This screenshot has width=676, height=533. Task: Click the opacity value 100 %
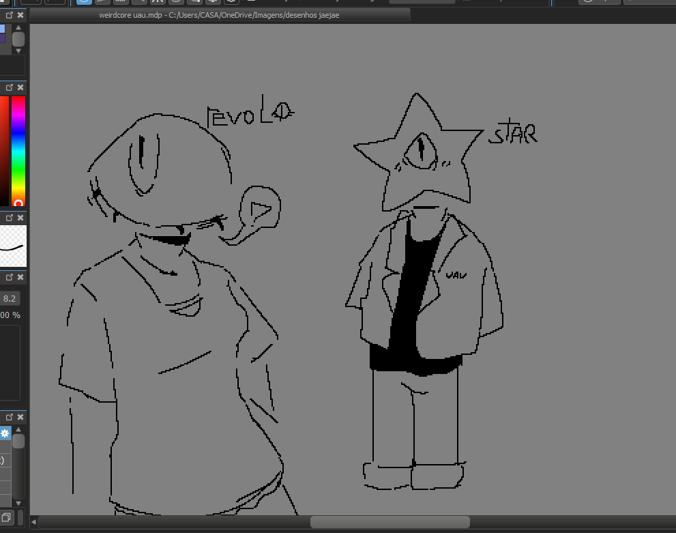(x=10, y=315)
